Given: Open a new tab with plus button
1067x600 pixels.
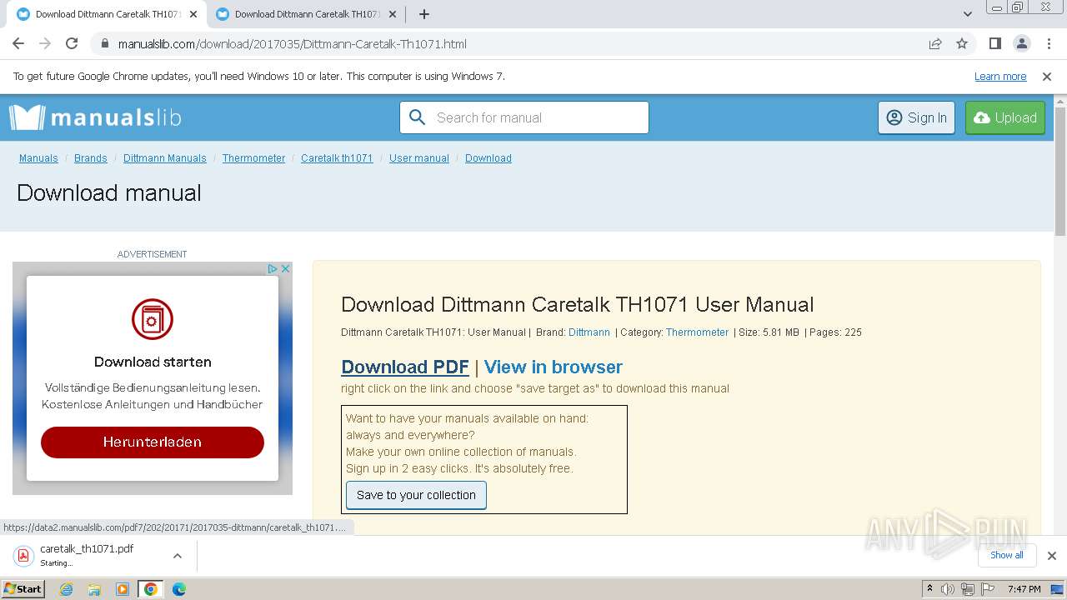Looking at the screenshot, I should [424, 14].
